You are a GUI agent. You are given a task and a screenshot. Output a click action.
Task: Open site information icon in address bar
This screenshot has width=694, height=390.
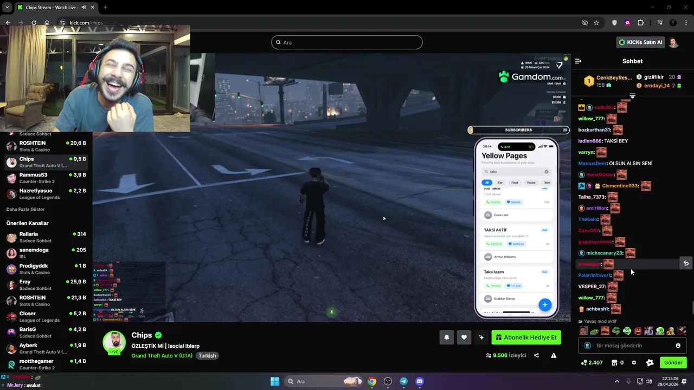coord(62,23)
